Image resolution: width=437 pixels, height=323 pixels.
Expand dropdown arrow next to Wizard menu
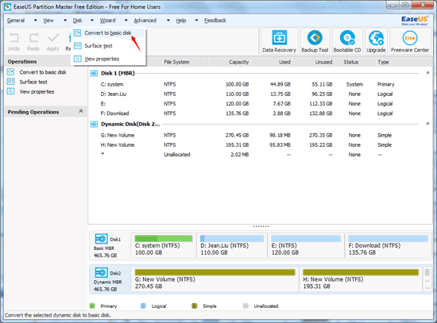(x=126, y=21)
